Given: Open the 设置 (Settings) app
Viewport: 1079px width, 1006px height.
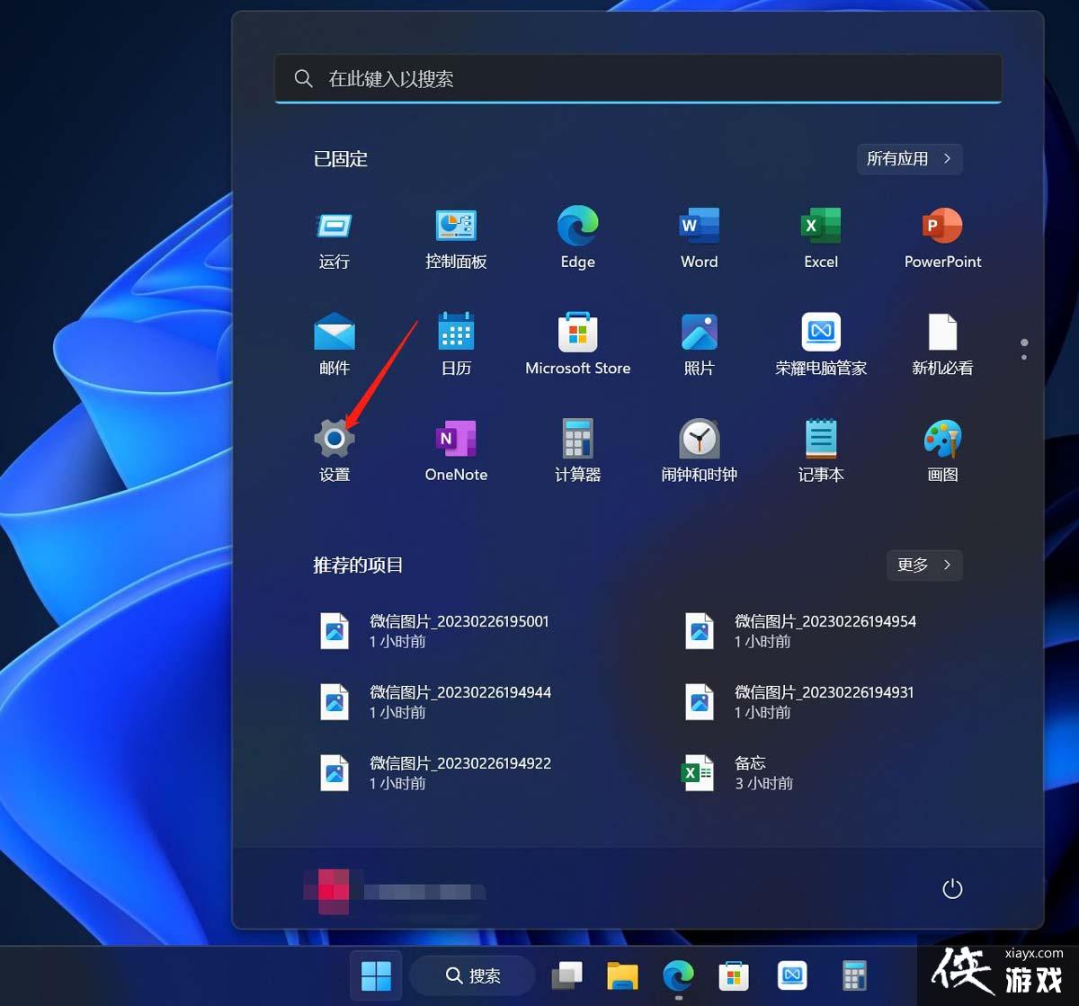Looking at the screenshot, I should pos(334,450).
